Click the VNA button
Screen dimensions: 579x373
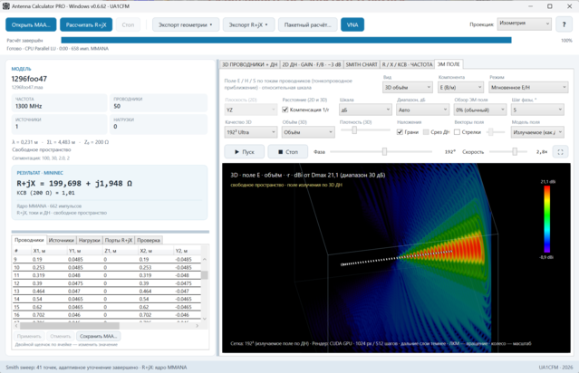click(x=352, y=24)
